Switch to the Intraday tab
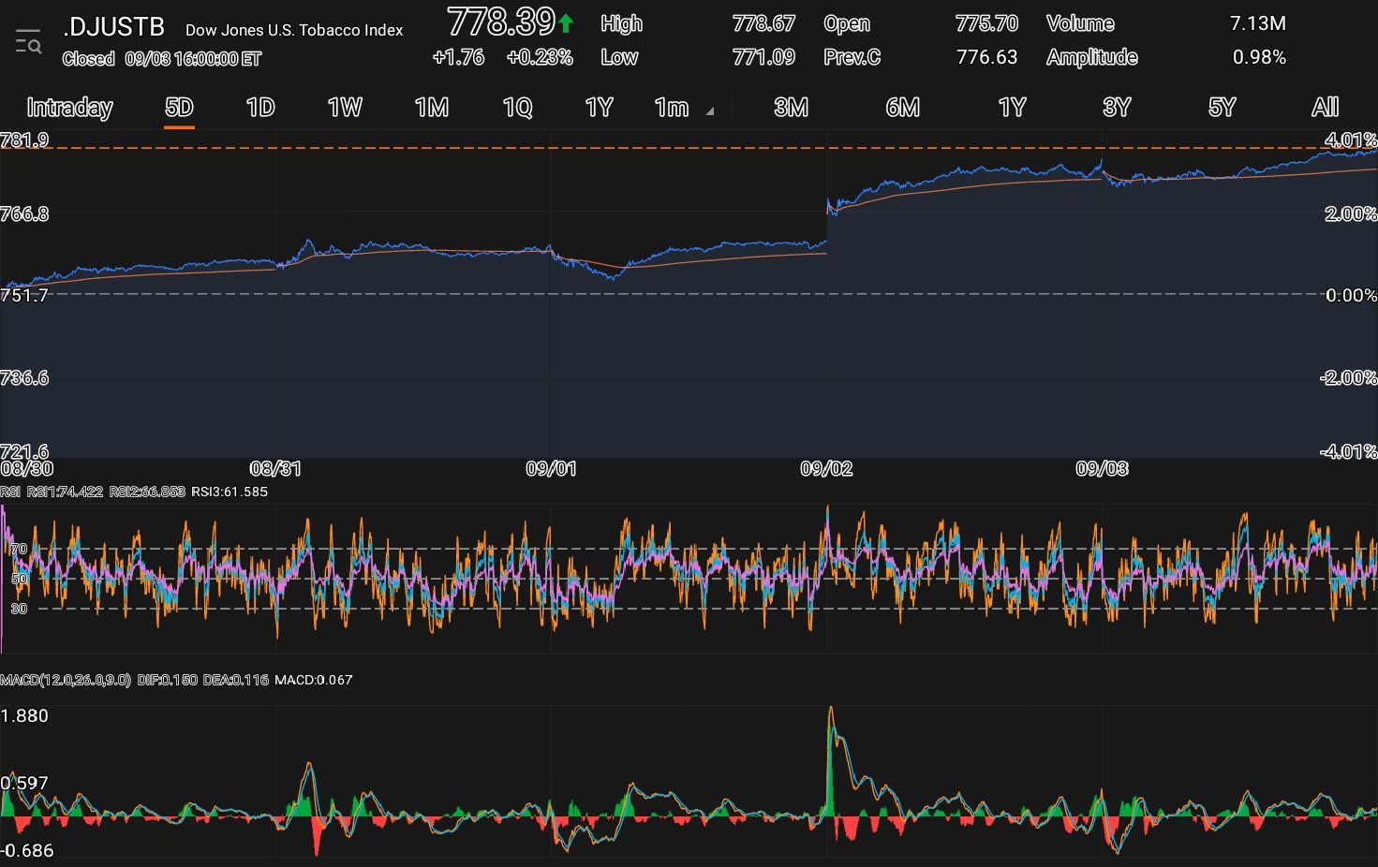 pyautogui.click(x=69, y=108)
